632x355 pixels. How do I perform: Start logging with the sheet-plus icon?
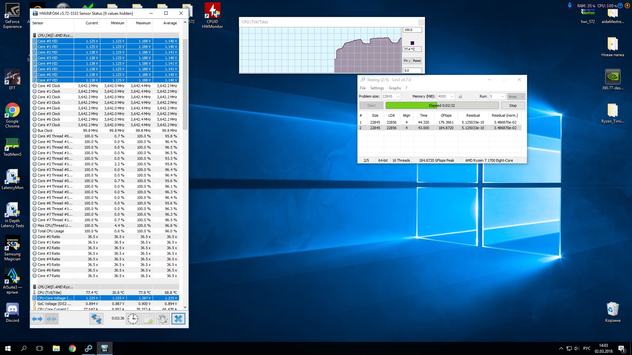[148, 319]
